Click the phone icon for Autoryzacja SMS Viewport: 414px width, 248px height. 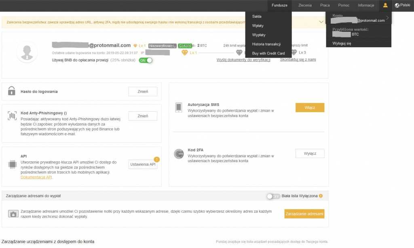pyautogui.click(x=178, y=107)
